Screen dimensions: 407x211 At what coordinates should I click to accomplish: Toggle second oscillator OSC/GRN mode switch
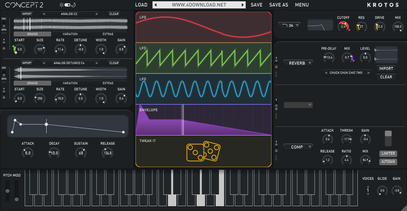pyautogui.click(x=4, y=73)
